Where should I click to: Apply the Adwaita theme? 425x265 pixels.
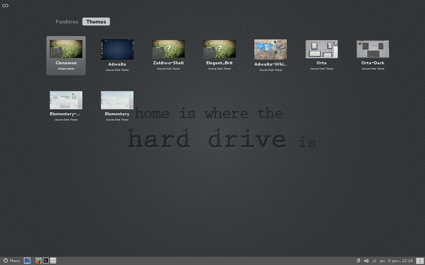[117, 55]
